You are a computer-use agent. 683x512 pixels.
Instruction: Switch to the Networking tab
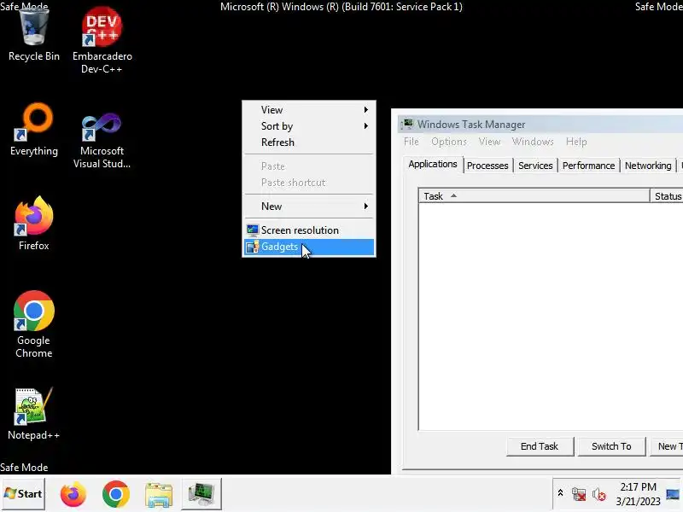click(648, 166)
